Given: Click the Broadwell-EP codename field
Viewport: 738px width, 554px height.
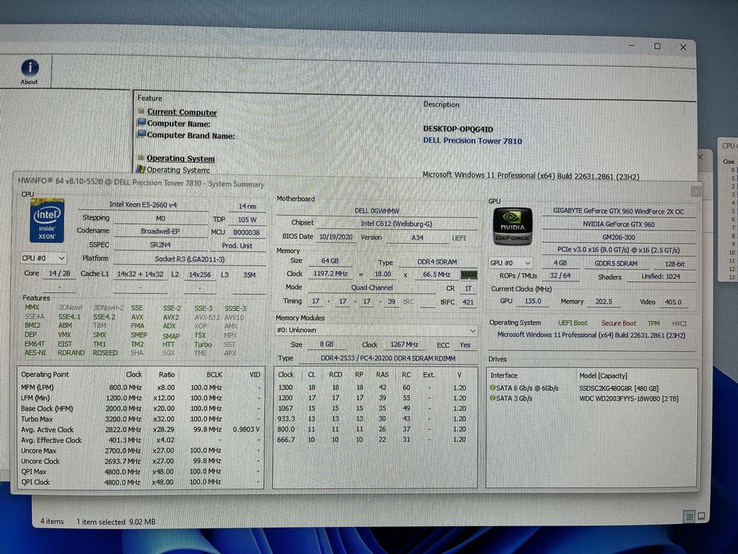Looking at the screenshot, I should click(x=160, y=231).
